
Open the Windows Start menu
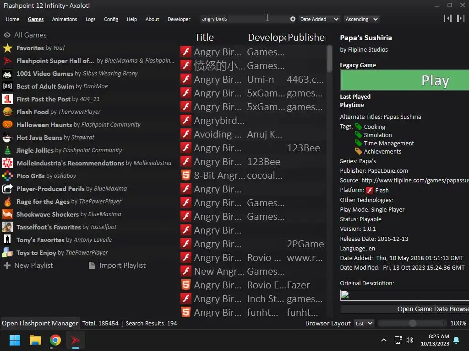pos(15,340)
